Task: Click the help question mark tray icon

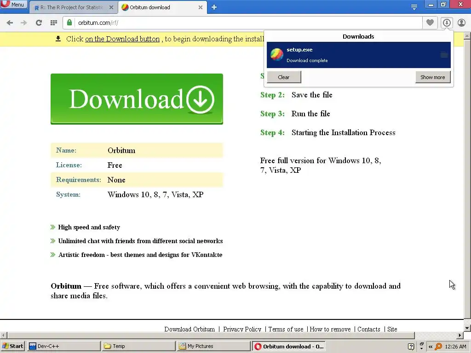Action: coord(411,347)
